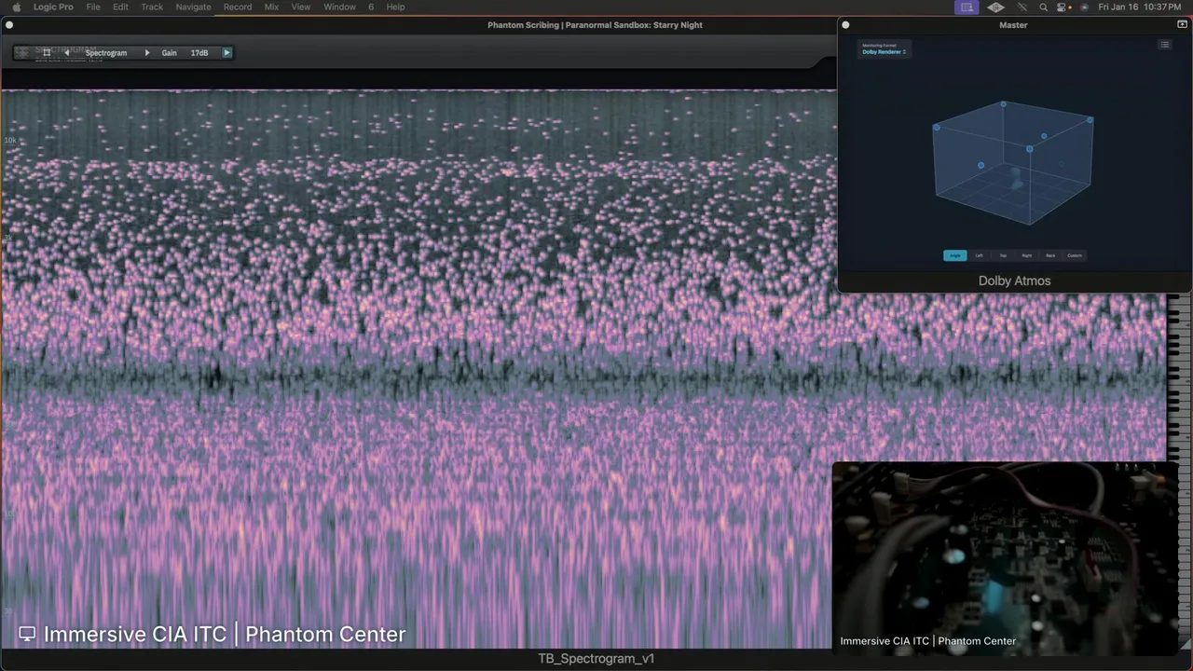Click the top-left front speaker node in 3D box
This screenshot has width=1193, height=671.
937,128
